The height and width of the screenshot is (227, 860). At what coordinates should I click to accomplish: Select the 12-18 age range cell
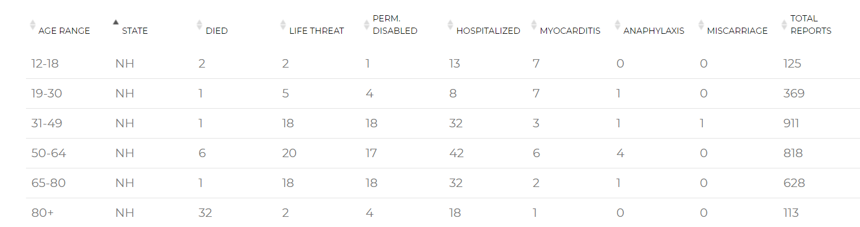[x=45, y=64]
